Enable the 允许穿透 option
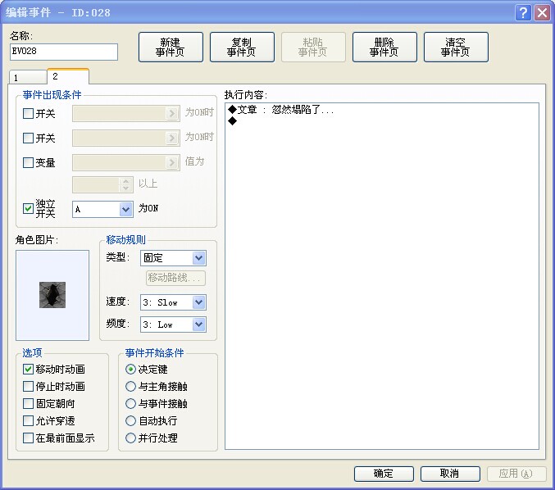The height and width of the screenshot is (490, 555). 28,420
